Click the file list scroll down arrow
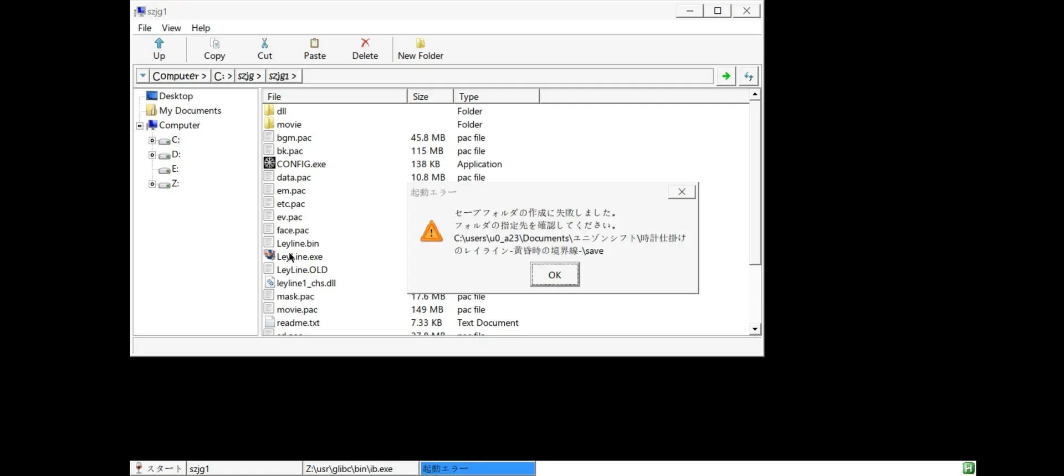 tap(755, 329)
